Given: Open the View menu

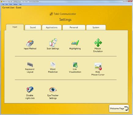Looking at the screenshot, I should click(x=7, y=5).
